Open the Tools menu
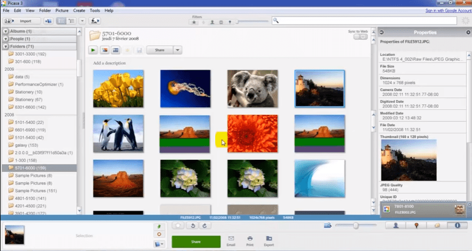The height and width of the screenshot is (251, 472). (x=95, y=11)
